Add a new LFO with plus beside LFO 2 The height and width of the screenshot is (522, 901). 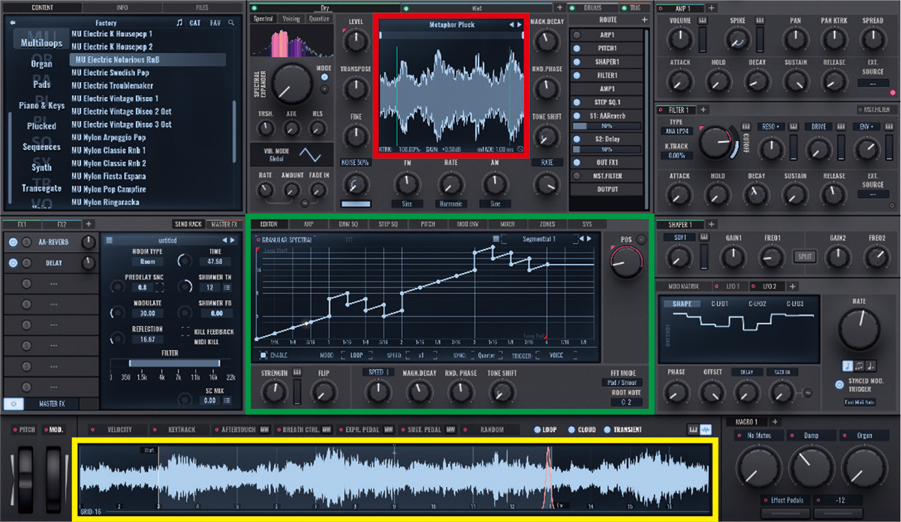coord(792,286)
